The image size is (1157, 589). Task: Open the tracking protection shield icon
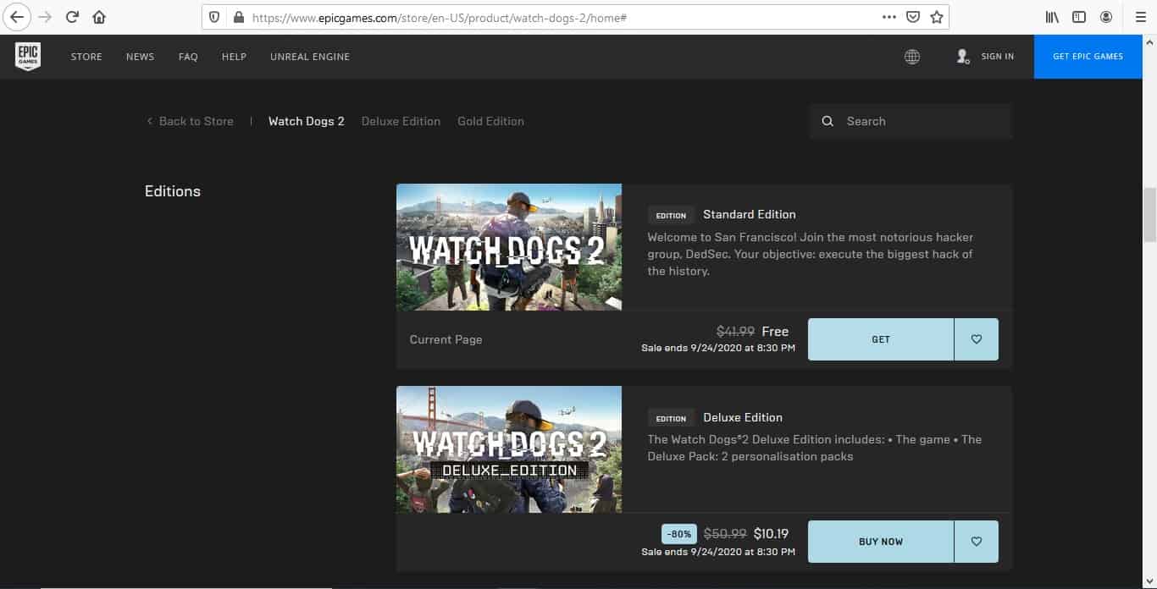coord(214,17)
